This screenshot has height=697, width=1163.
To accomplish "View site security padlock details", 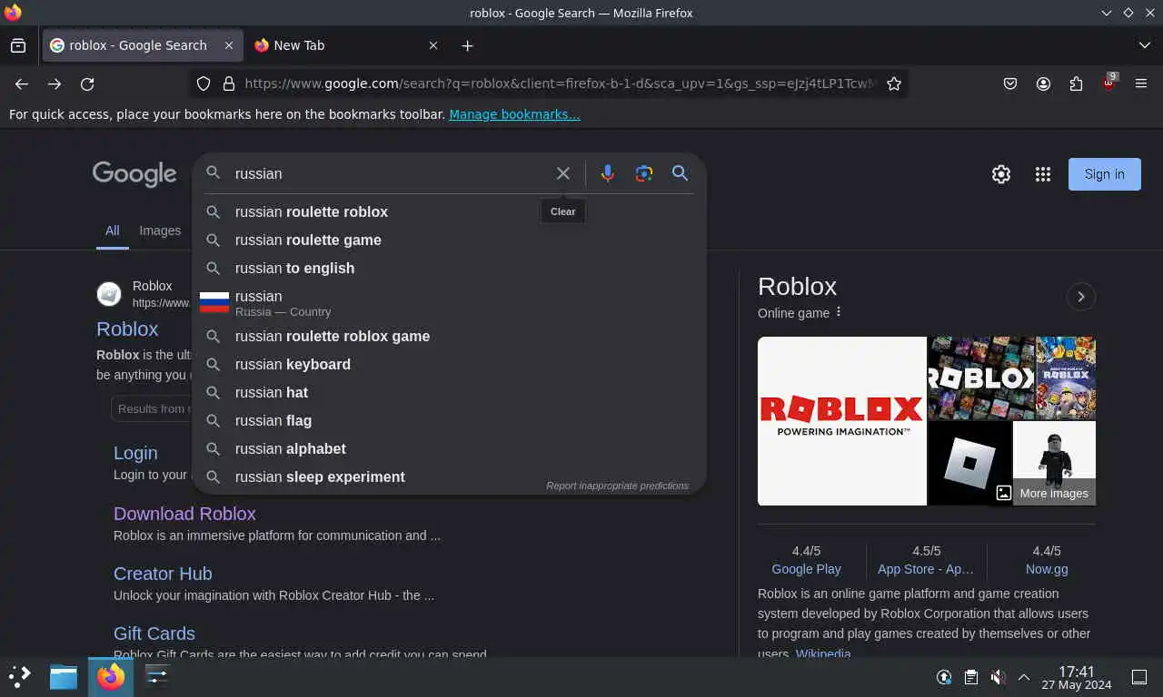I will tap(229, 83).
